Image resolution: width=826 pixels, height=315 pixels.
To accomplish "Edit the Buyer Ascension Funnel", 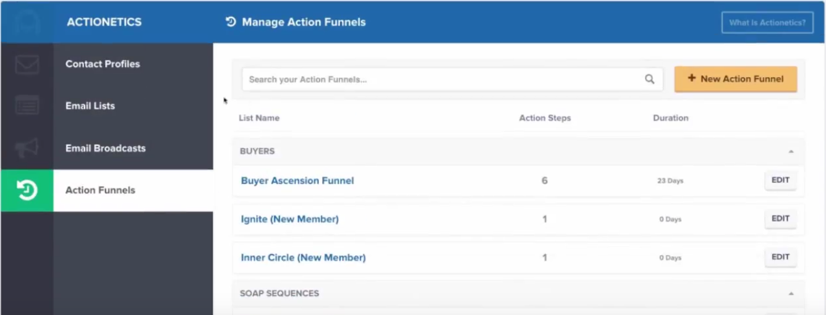I will [780, 180].
